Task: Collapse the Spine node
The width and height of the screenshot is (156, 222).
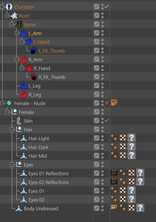Action: (x=12, y=24)
